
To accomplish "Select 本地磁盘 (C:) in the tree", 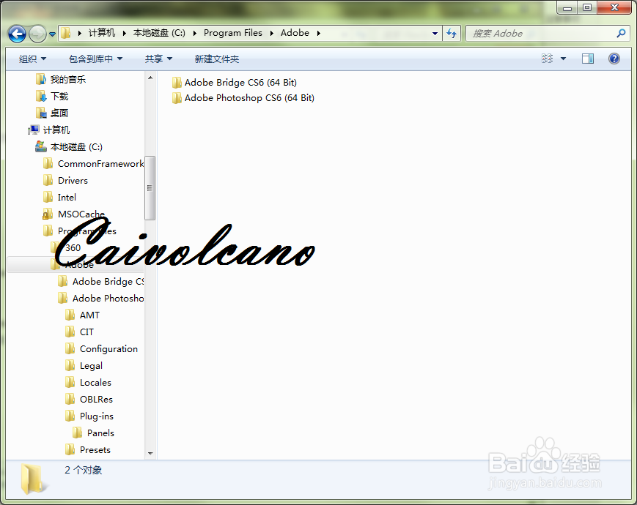I will 69,147.
